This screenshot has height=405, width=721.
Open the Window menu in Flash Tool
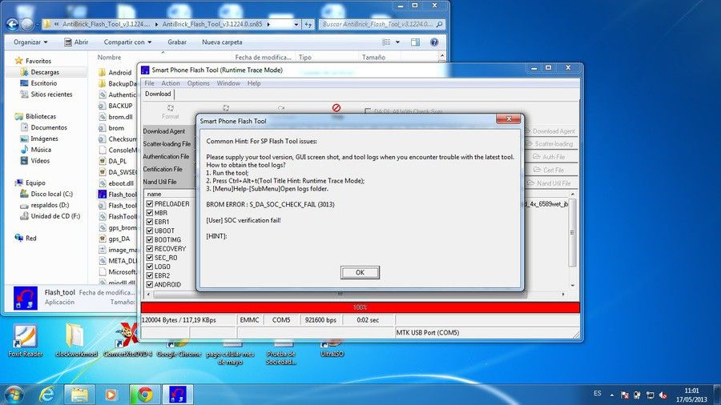tap(228, 83)
